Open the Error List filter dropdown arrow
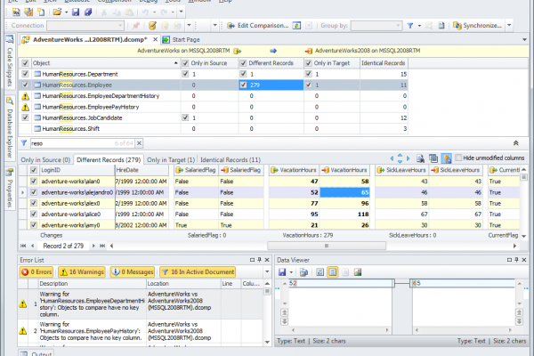Image resolution: width=534 pixels, height=356 pixels. (x=267, y=271)
